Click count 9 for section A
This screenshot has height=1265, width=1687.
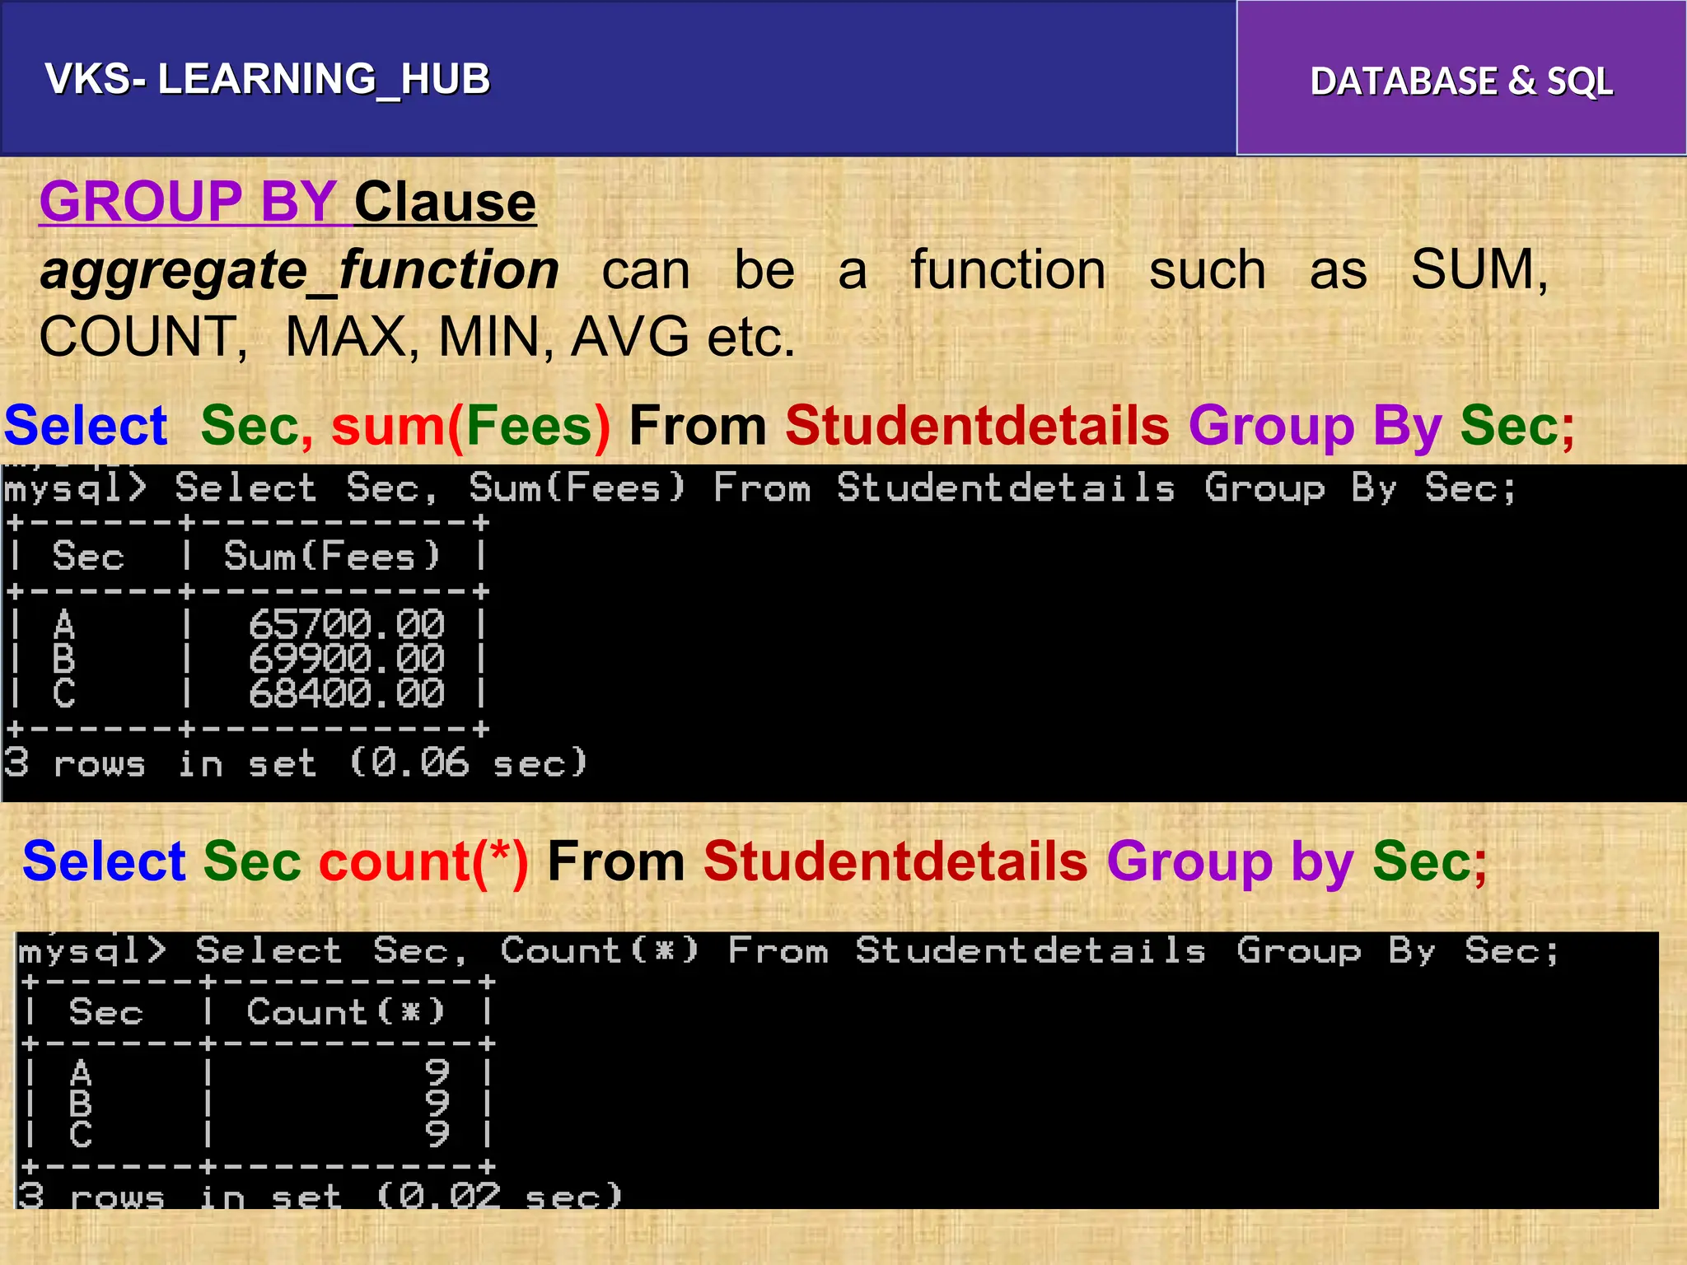point(437,1072)
